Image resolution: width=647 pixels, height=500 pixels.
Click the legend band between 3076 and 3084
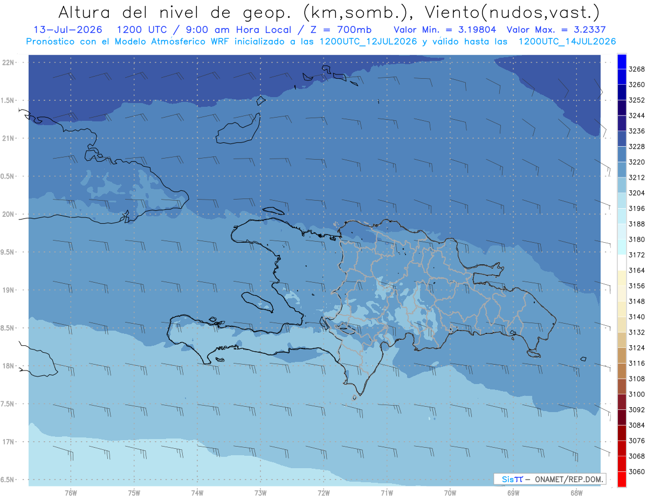[x=622, y=433]
